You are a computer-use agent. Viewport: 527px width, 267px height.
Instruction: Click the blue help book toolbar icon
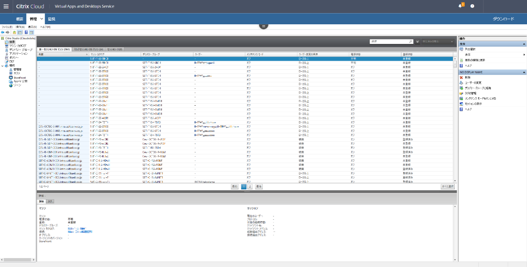(x=26, y=32)
